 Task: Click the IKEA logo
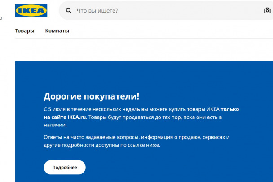[31, 10]
